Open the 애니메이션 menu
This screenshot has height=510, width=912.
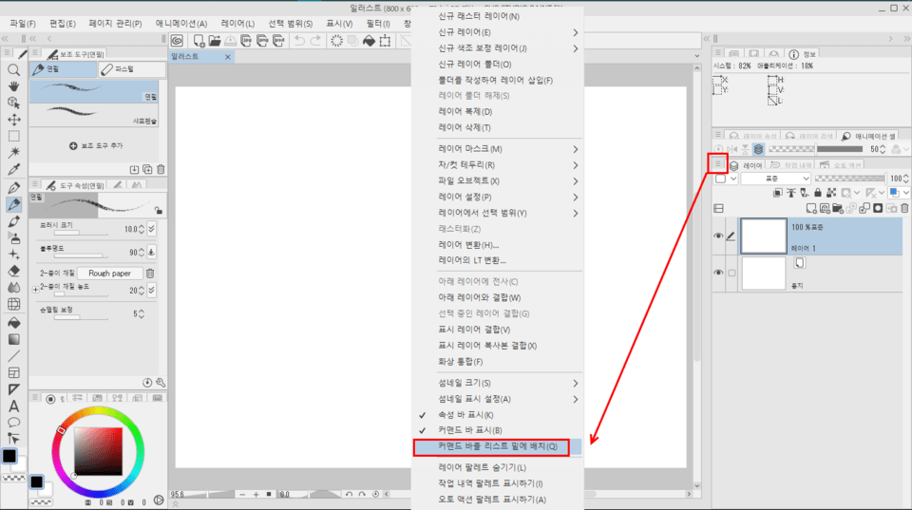[180, 23]
